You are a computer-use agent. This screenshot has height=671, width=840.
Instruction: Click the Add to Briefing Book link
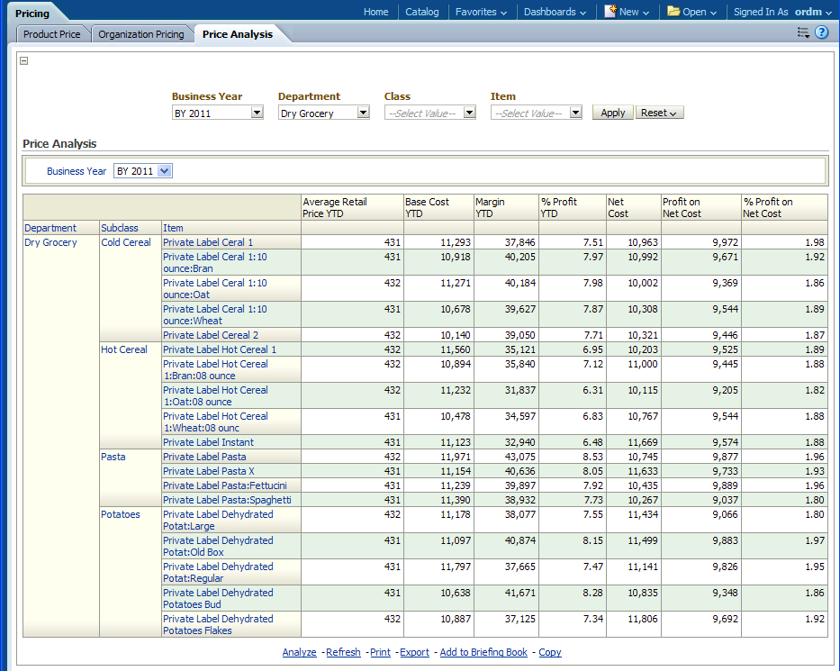[x=483, y=652]
